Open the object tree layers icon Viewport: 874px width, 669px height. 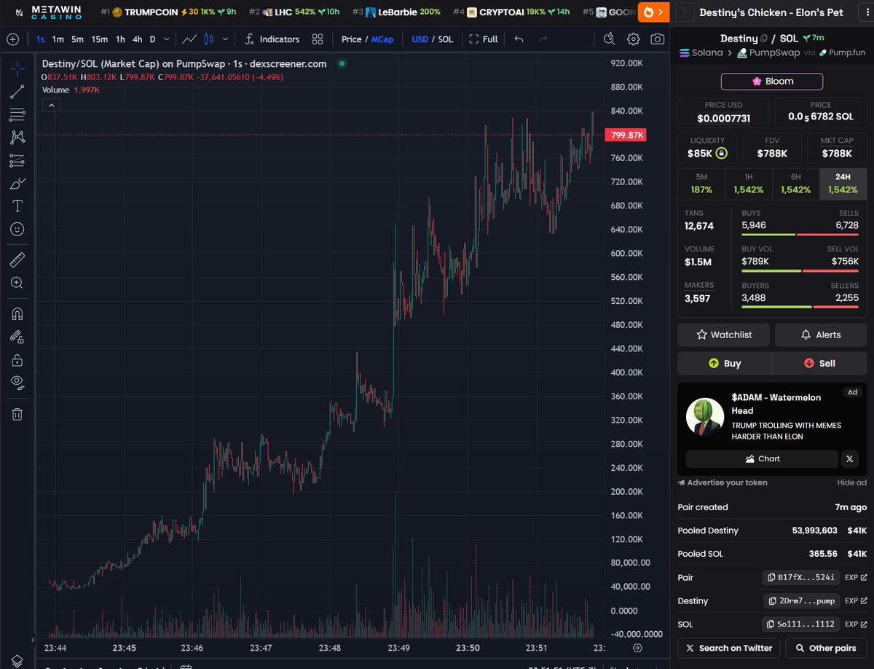17,660
